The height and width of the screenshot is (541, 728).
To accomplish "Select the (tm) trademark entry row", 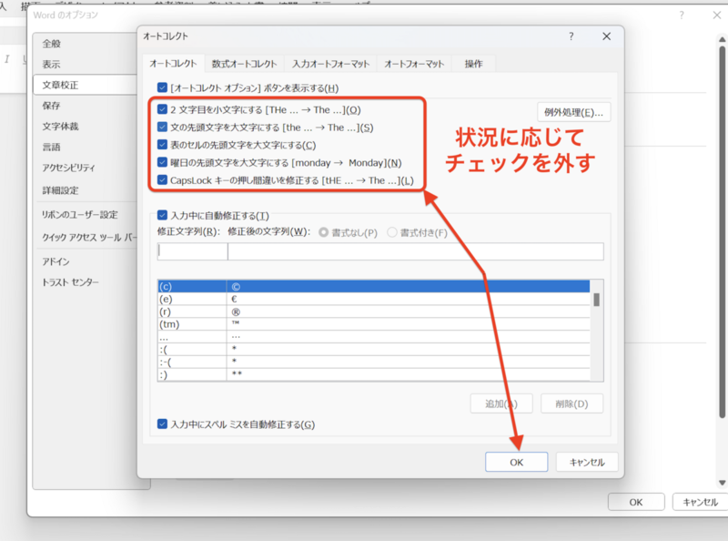I will [374, 324].
